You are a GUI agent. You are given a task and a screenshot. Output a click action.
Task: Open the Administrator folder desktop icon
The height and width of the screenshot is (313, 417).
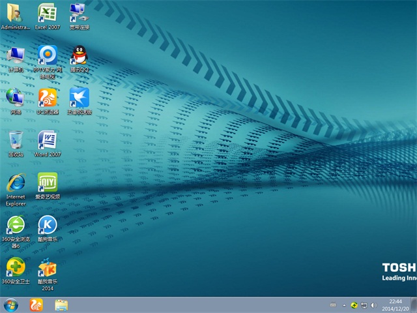[x=15, y=13]
